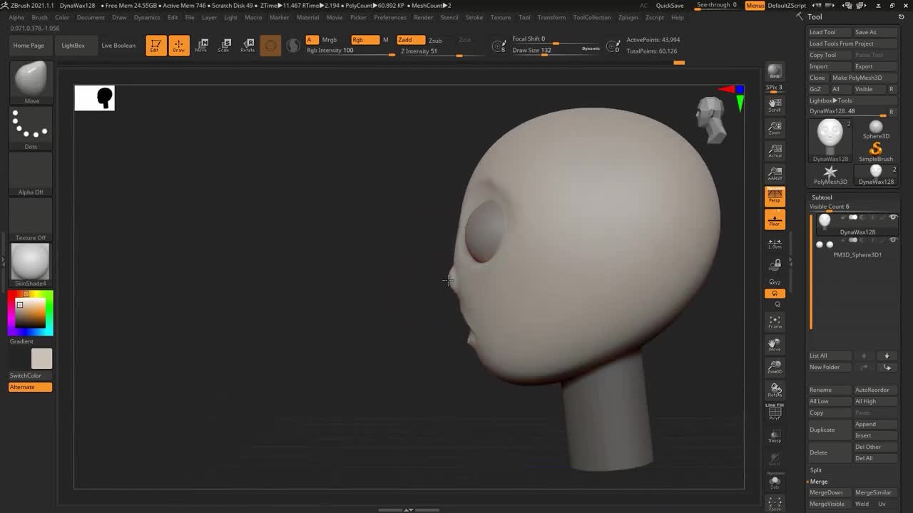Click the QuickSave button
This screenshot has height=513, width=913.
(x=670, y=6)
